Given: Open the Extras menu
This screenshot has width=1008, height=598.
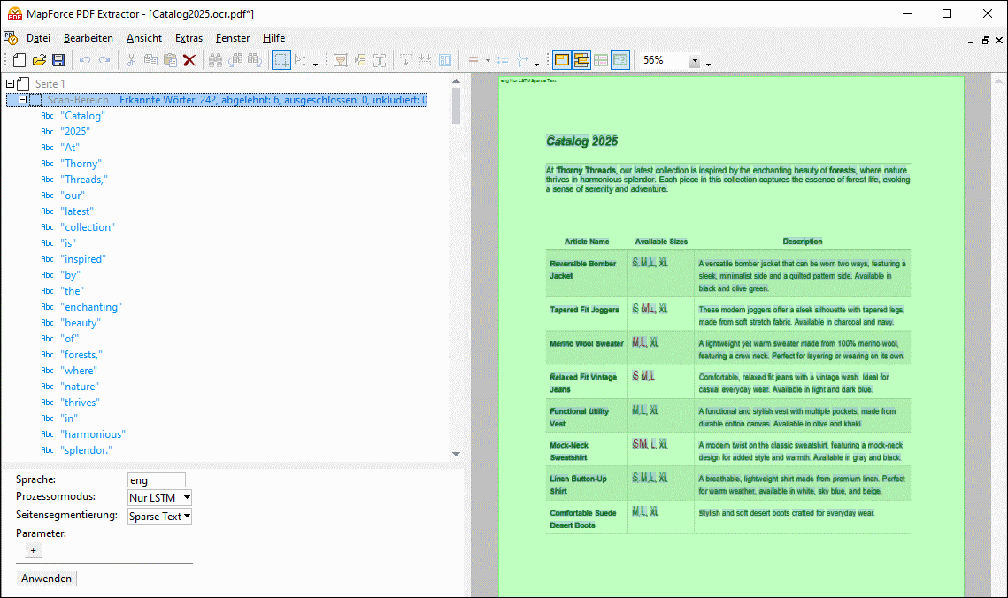Looking at the screenshot, I should click(189, 38).
